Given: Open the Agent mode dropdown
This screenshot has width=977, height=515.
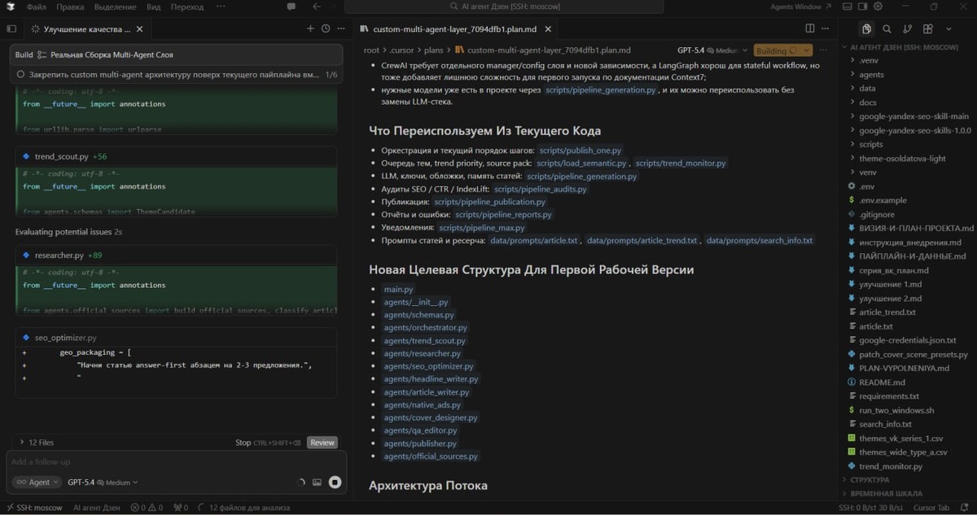Looking at the screenshot, I should pos(37,482).
